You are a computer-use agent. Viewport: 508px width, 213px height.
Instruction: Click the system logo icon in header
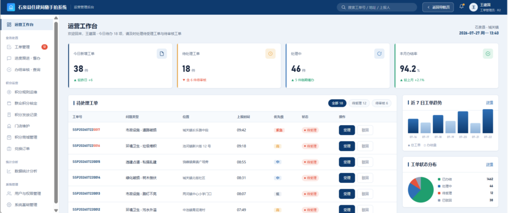(x=11, y=7)
